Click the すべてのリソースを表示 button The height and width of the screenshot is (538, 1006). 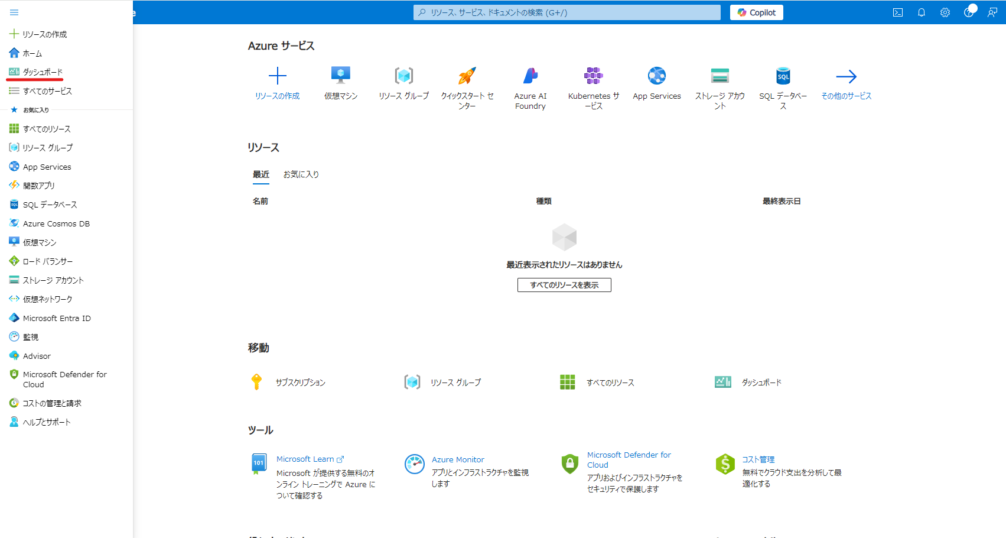(x=564, y=285)
